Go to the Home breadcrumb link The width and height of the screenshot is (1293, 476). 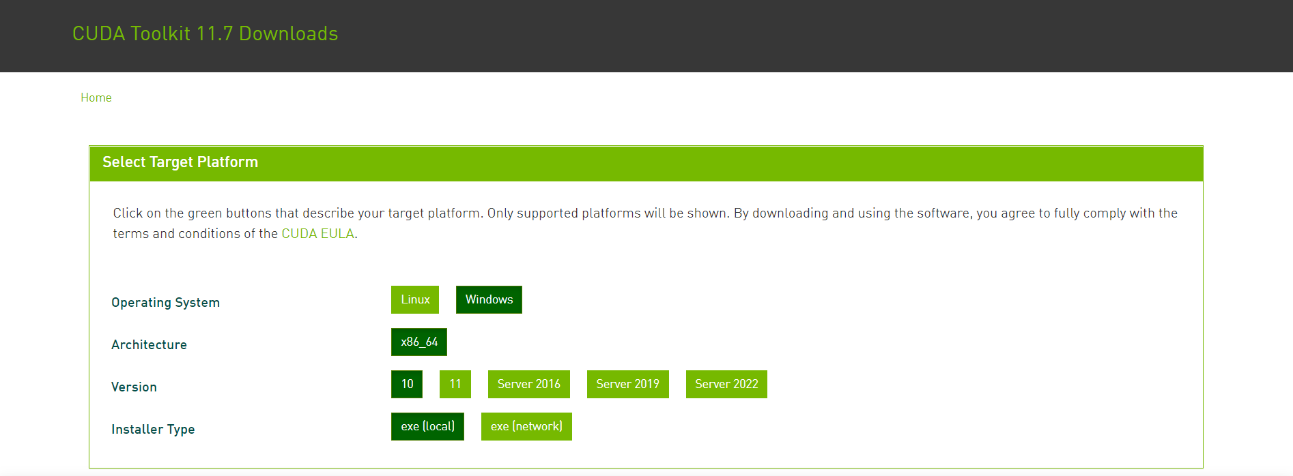96,98
